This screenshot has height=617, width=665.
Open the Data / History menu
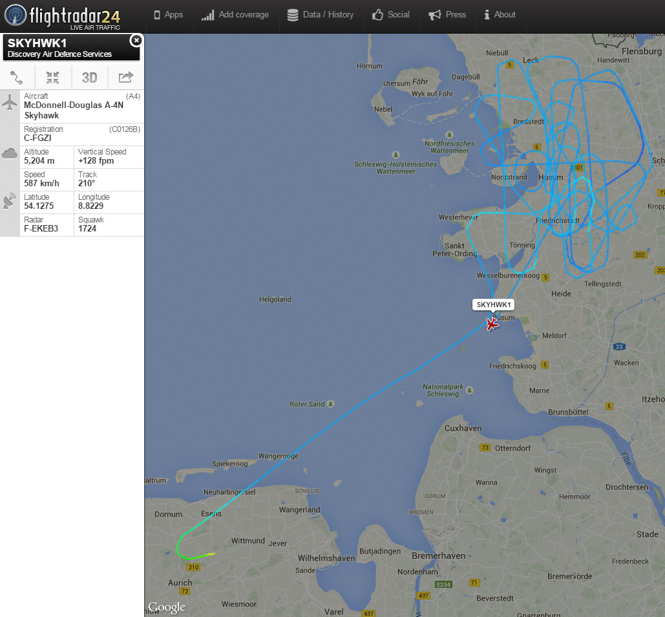pos(320,15)
